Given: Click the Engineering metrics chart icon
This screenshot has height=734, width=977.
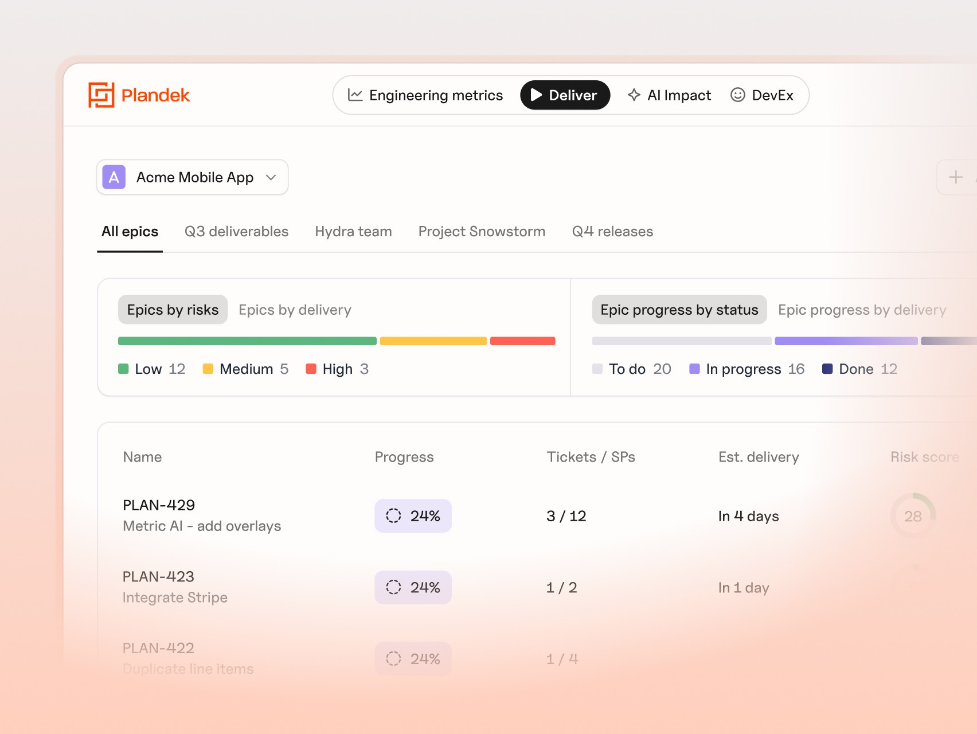Looking at the screenshot, I should tap(355, 95).
